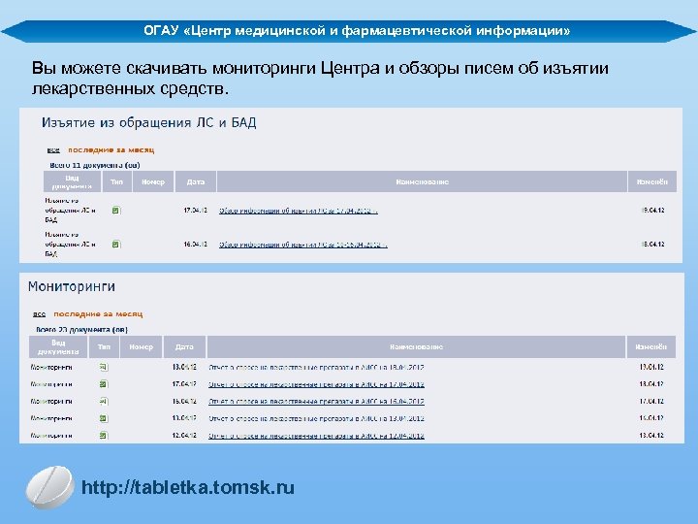Open demand report for AMSS on 13.04.2012
The width and height of the screenshot is (698, 524).
pyautogui.click(x=316, y=418)
